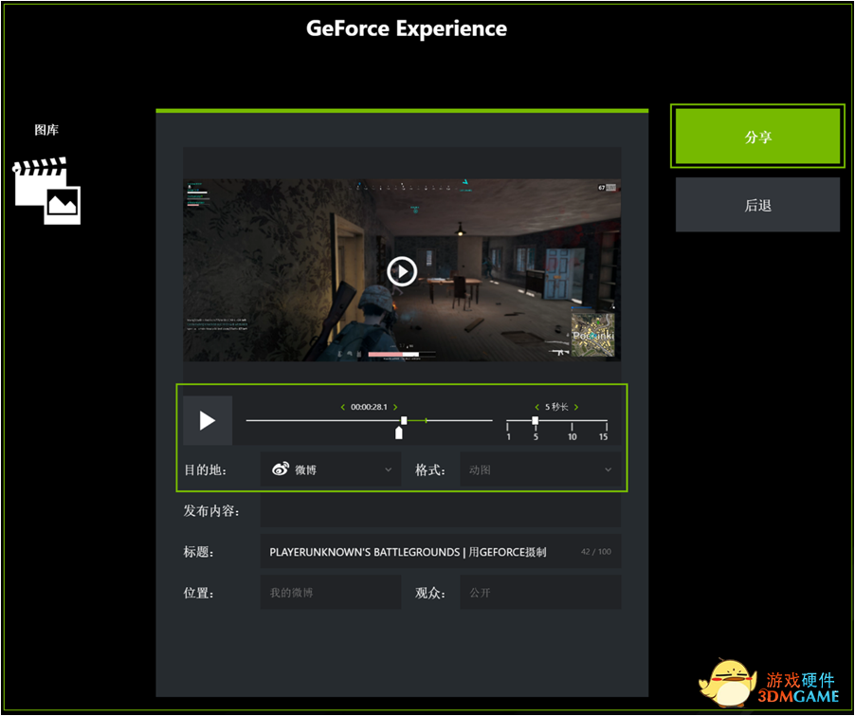Click the 标题 title input field
Screen dimensions: 855x716
point(441,552)
